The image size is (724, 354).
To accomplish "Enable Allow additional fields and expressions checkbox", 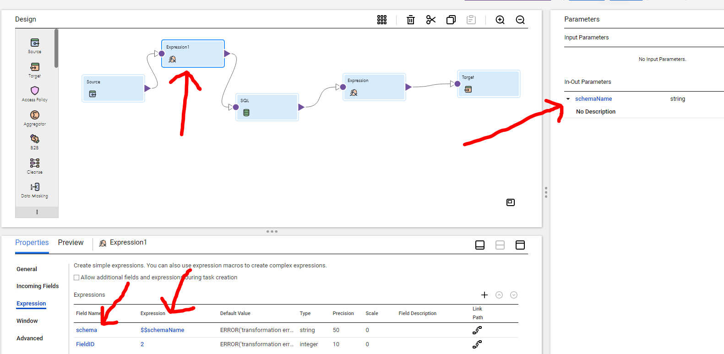I will coord(76,278).
